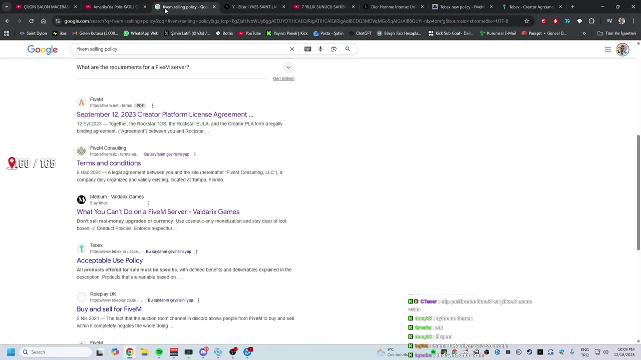The height and width of the screenshot is (360, 641).
Task: Go to the Google logo home
Action: pyautogui.click(x=43, y=49)
